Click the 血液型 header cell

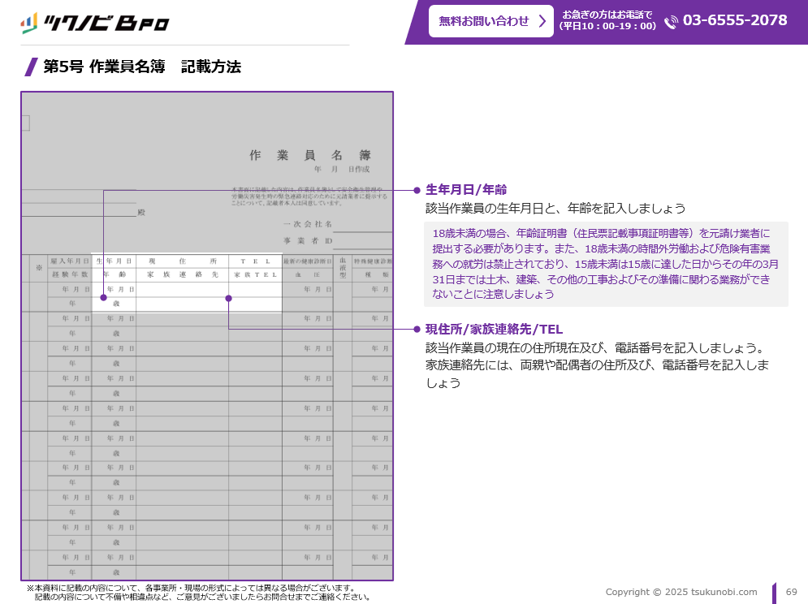343,268
